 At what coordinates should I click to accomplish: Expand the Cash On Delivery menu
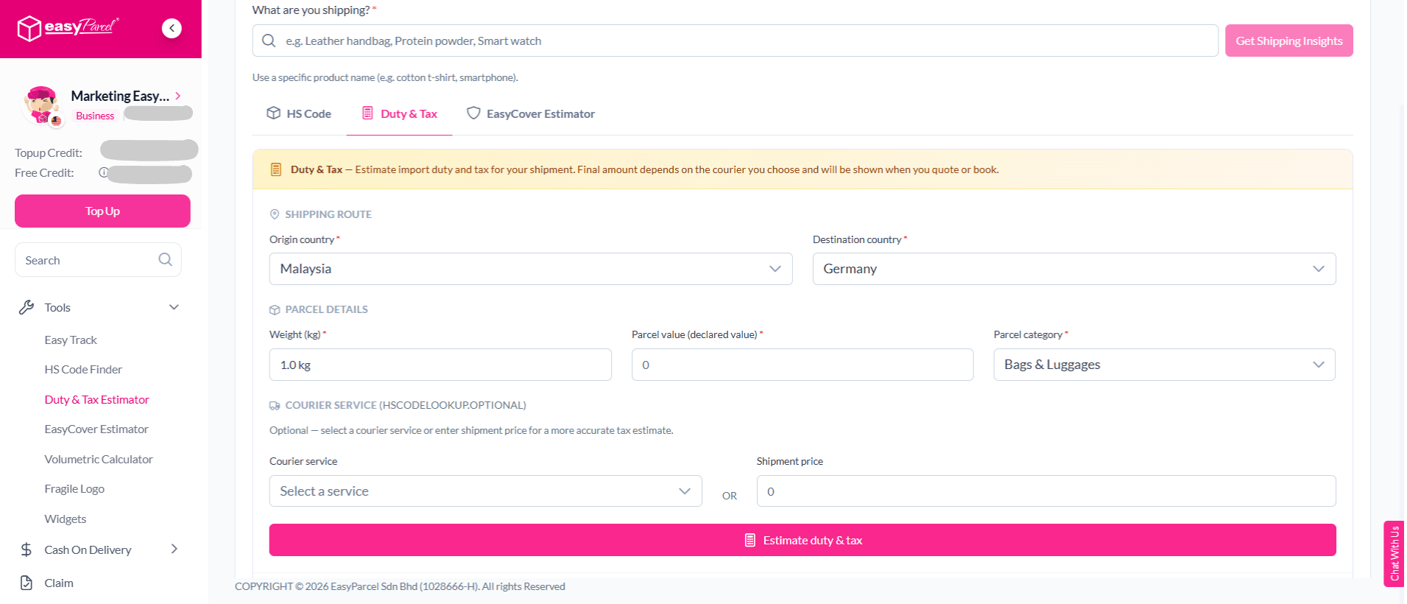coord(174,549)
